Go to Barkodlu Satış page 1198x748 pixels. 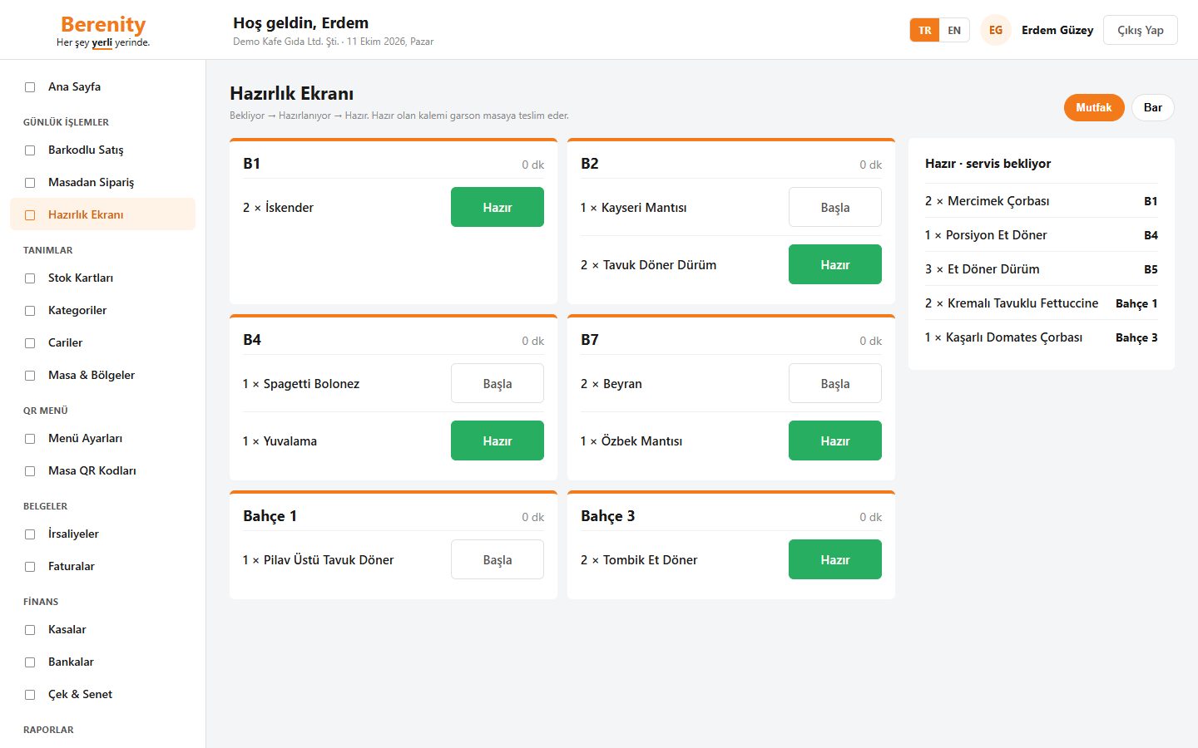(102, 150)
